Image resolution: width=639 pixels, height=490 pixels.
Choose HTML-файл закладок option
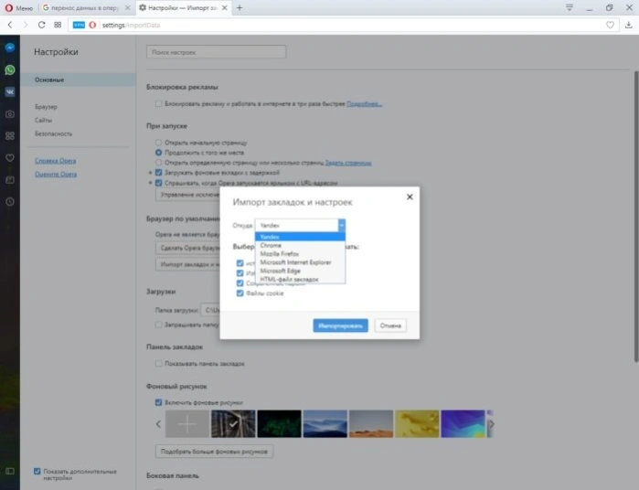click(x=300, y=279)
